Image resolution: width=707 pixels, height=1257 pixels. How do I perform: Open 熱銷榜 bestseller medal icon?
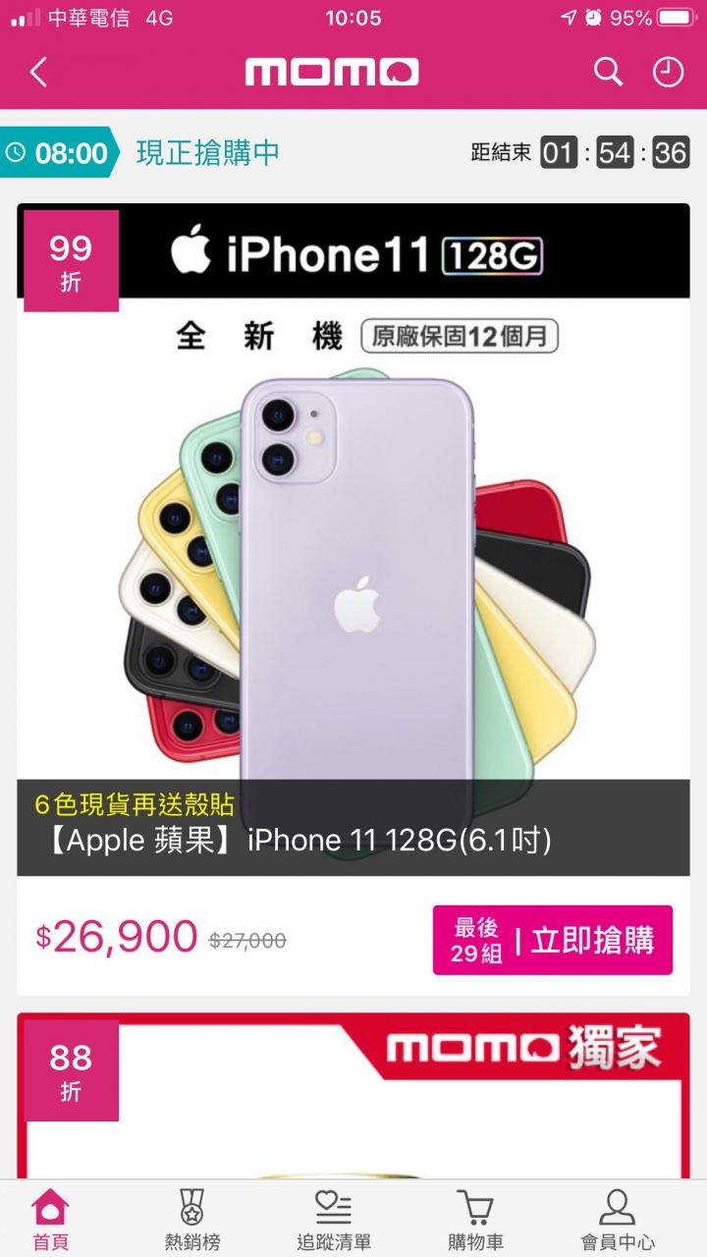(x=191, y=1219)
